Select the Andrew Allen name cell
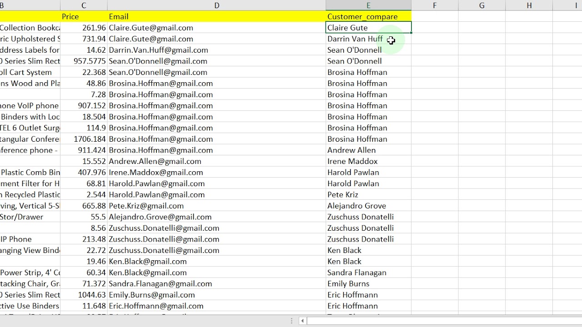582x327 pixels. [368, 150]
